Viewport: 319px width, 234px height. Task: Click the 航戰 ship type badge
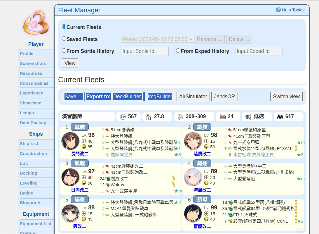[x=80, y=163]
